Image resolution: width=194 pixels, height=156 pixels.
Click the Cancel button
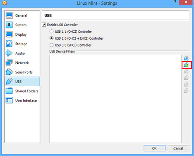click(x=178, y=148)
